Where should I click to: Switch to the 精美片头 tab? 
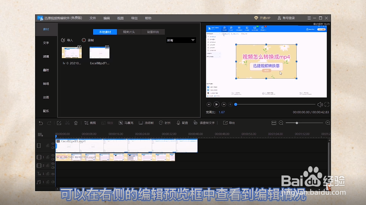coord(129,32)
